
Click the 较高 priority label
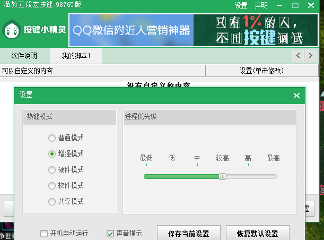(223, 158)
